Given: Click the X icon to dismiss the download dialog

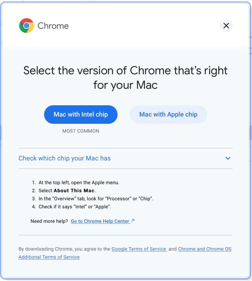Looking at the screenshot, I should (226, 25).
